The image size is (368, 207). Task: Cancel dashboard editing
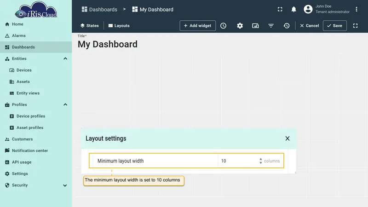pyautogui.click(x=309, y=26)
